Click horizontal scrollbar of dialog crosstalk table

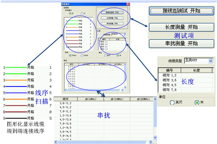point(93,90)
